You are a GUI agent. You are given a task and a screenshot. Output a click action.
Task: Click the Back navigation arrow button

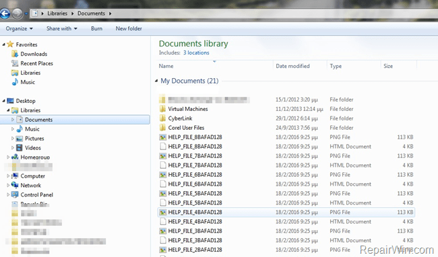point(5,13)
